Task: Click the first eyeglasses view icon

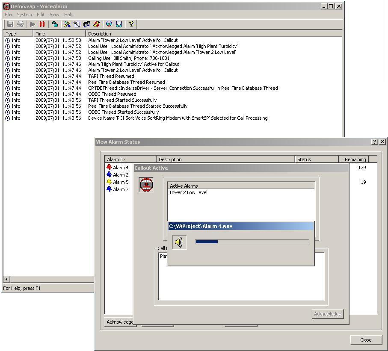Action: (109, 24)
